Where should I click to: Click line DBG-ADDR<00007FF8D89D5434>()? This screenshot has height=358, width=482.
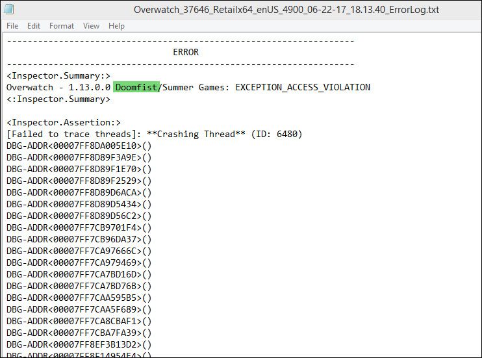pos(79,204)
